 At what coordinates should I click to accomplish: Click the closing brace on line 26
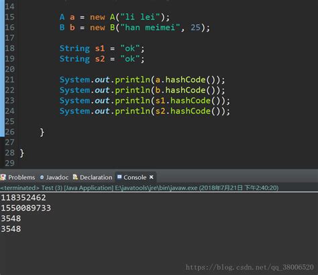click(x=42, y=132)
